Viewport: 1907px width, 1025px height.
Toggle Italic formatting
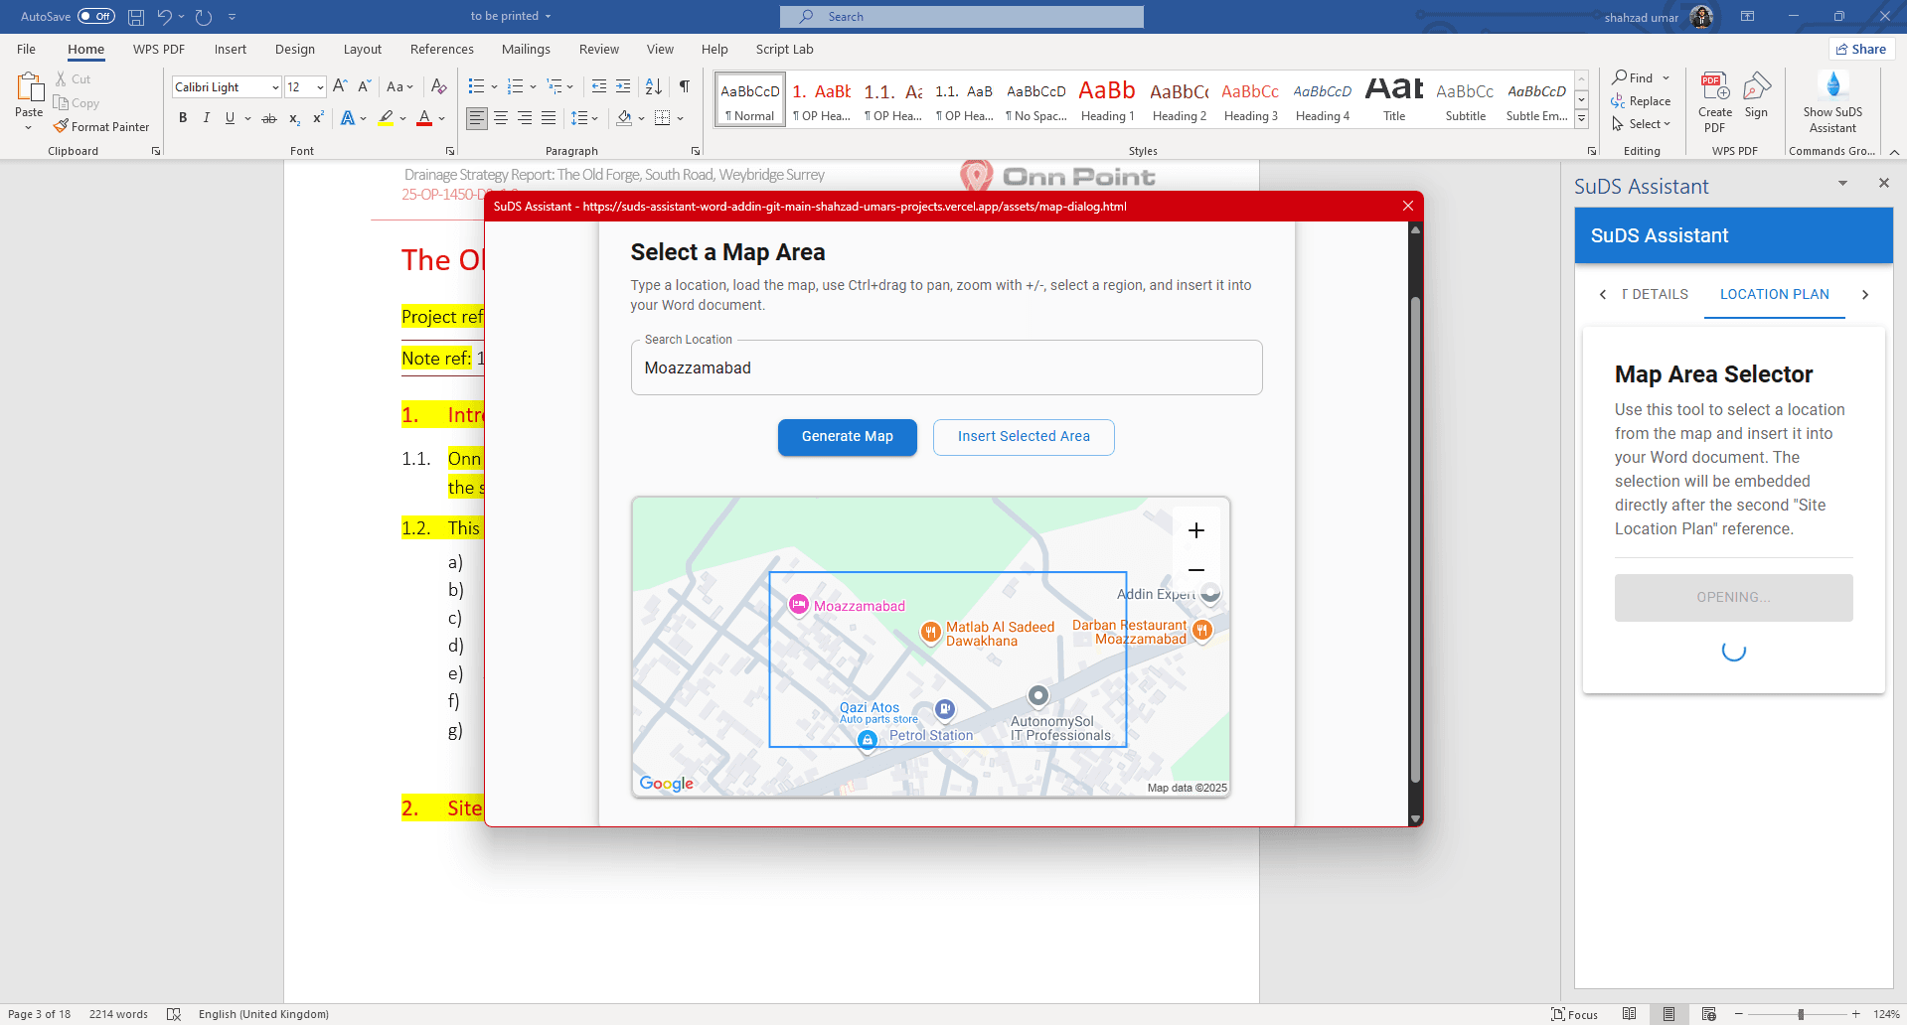tap(207, 118)
